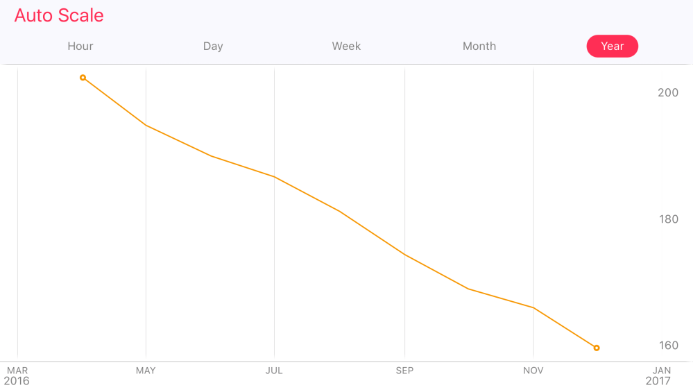Click the orange line at the JUL gridline
Image resolution: width=693 pixels, height=390 pixels.
tap(275, 177)
